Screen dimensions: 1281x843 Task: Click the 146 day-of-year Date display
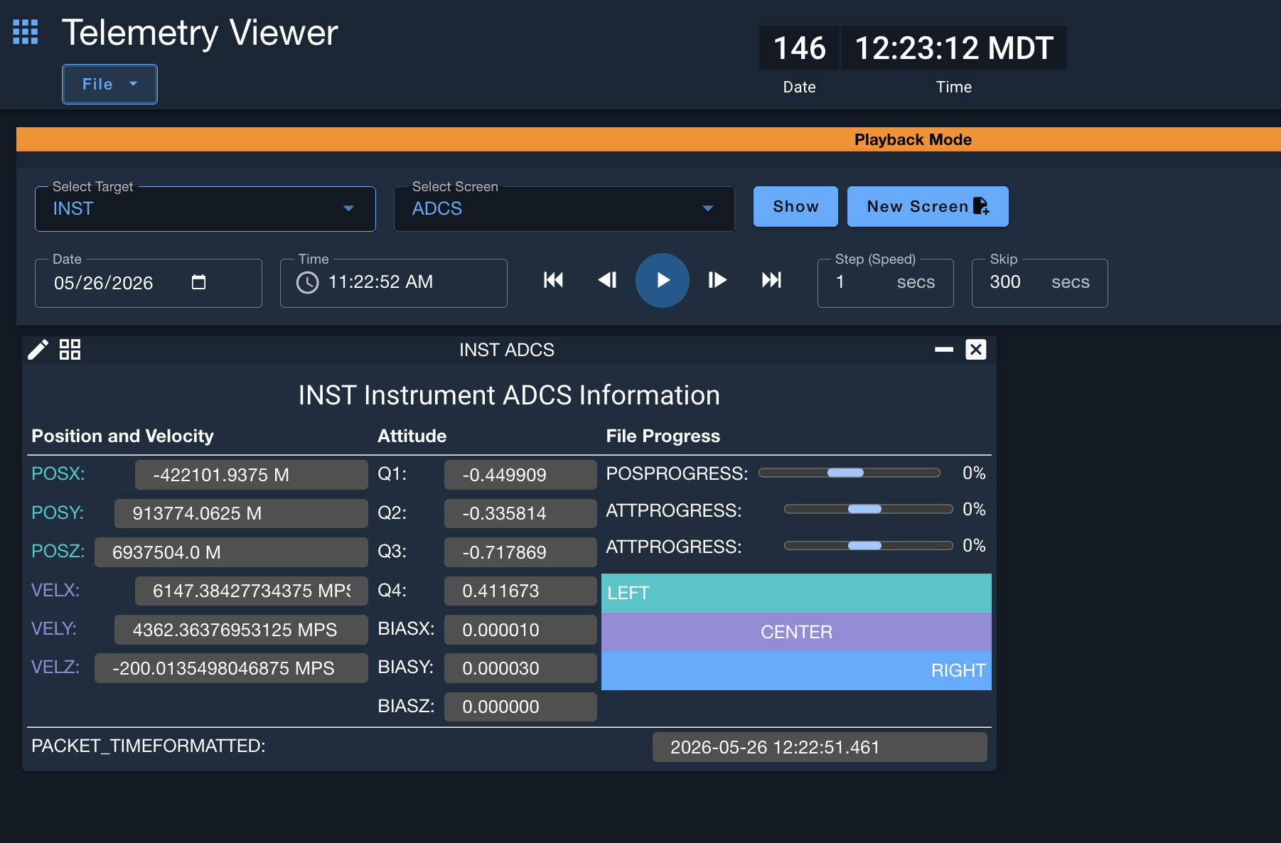(799, 48)
